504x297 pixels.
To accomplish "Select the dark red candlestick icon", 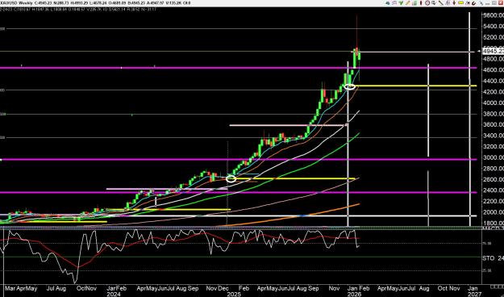I will 421,3.
